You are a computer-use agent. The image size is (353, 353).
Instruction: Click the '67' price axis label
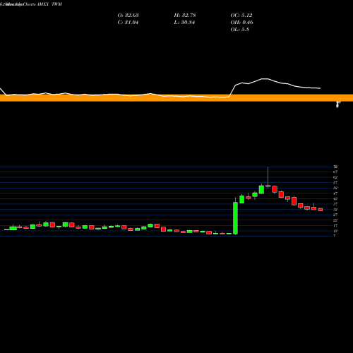click(x=335, y=172)
